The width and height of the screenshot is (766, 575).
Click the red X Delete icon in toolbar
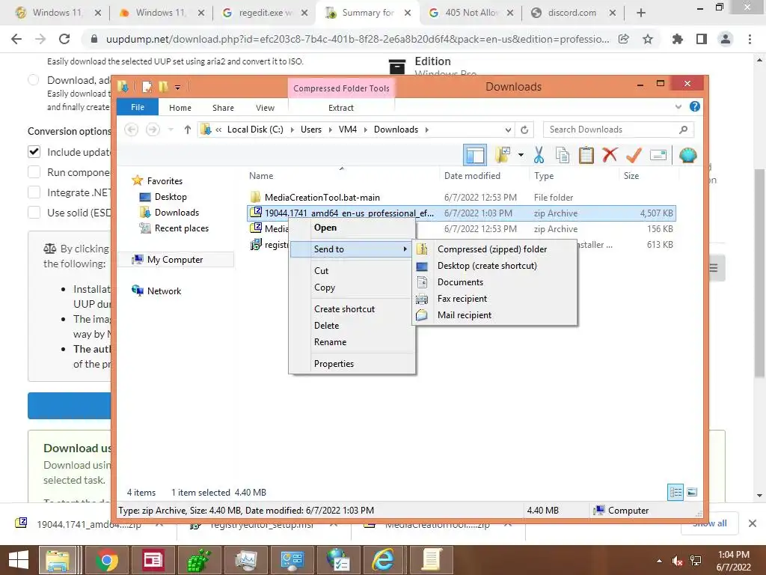click(610, 155)
